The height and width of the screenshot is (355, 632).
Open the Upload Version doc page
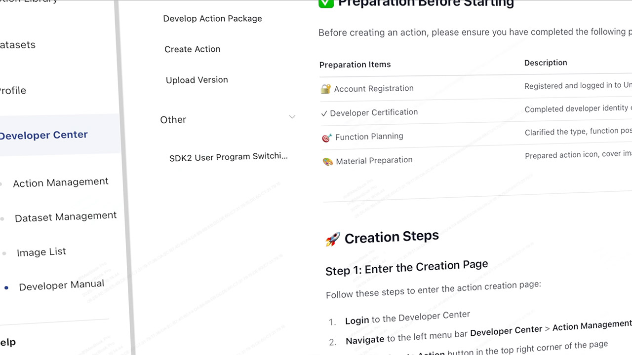(197, 80)
